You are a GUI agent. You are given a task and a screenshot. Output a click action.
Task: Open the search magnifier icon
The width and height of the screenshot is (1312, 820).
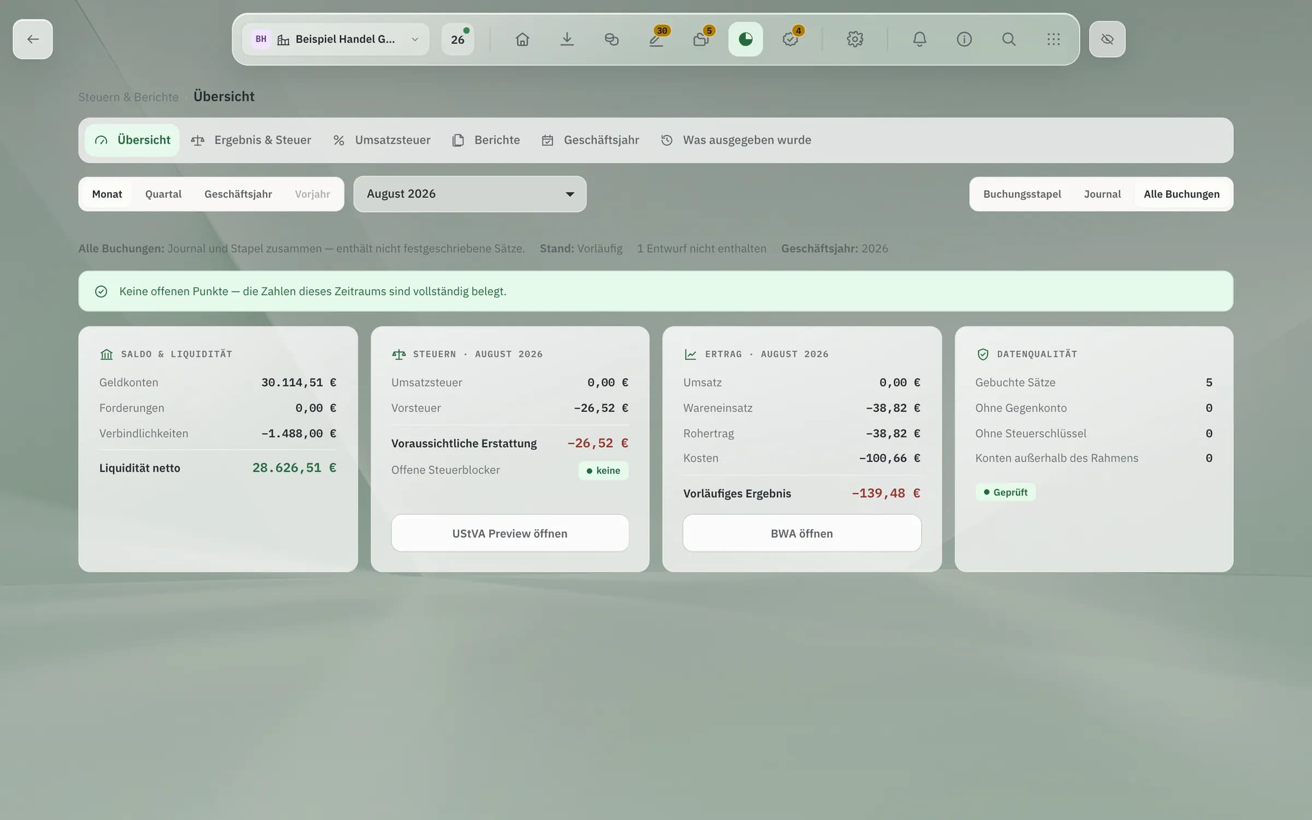[x=1009, y=39]
